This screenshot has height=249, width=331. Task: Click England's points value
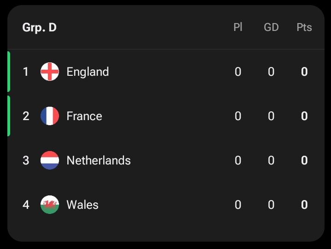(x=304, y=72)
